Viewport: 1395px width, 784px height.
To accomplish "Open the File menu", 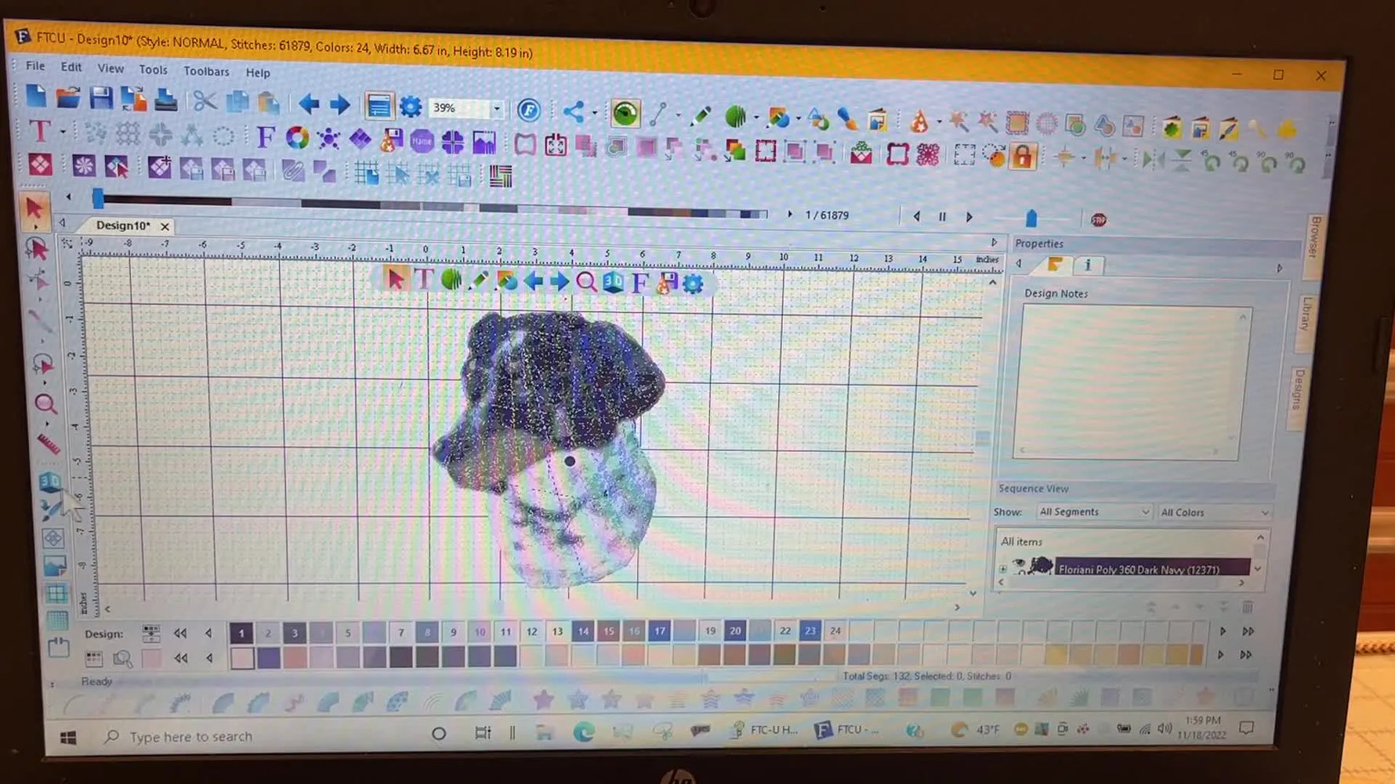I will [x=35, y=66].
